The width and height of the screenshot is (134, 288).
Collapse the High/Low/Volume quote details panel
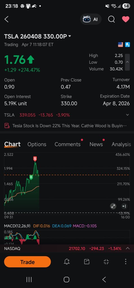[127, 62]
